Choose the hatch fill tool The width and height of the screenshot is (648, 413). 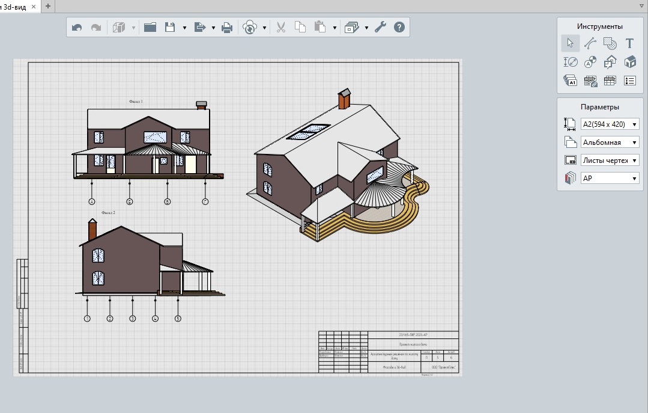[610, 43]
